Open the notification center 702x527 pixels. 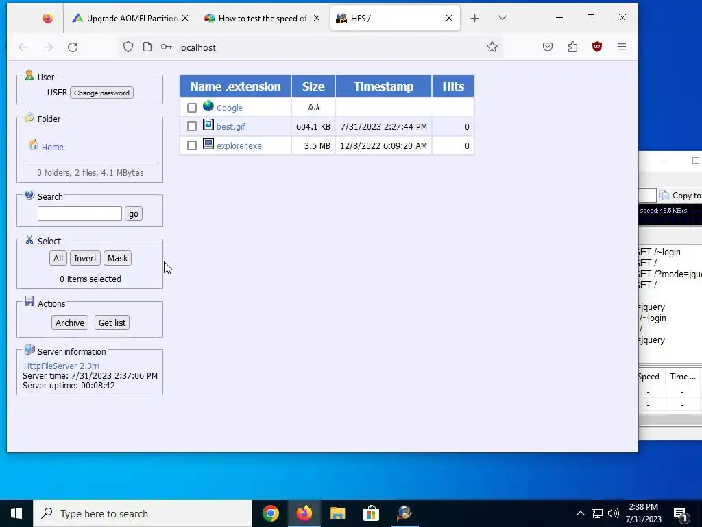[x=680, y=513]
